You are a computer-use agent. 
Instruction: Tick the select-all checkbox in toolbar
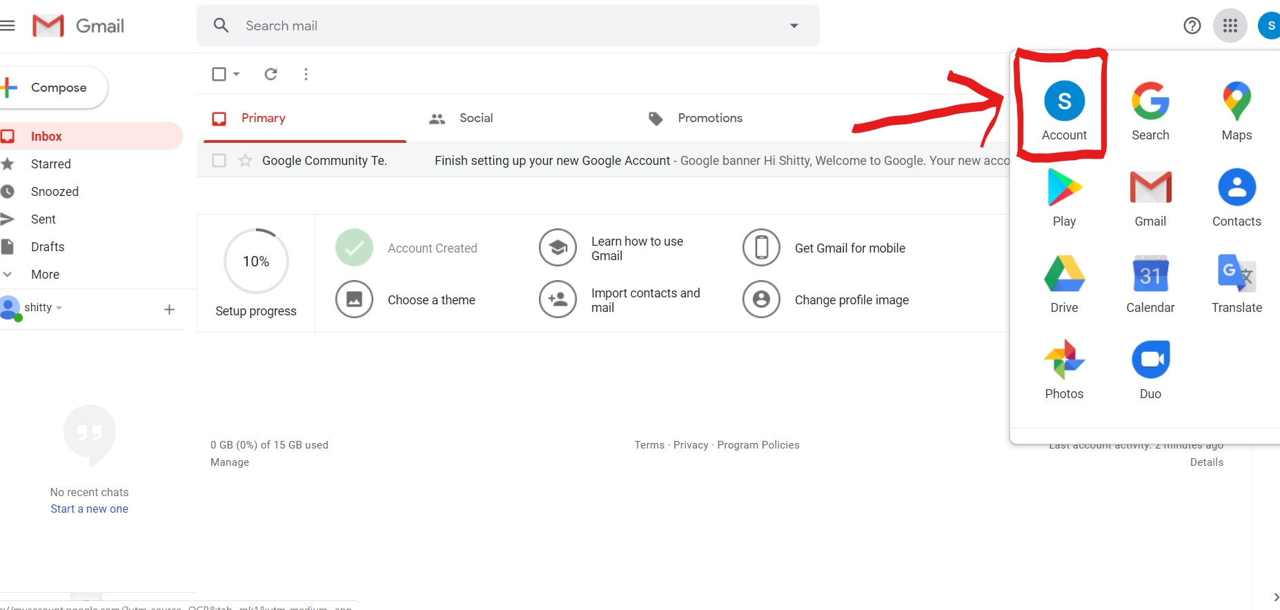point(219,74)
